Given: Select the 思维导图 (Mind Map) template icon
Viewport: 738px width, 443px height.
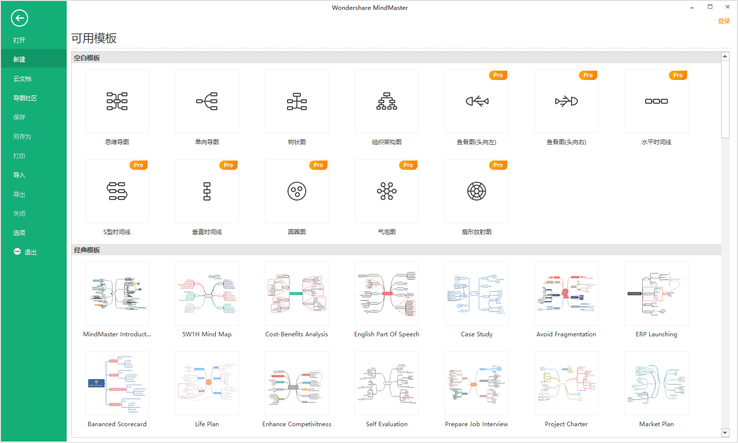Looking at the screenshot, I should coord(117,101).
